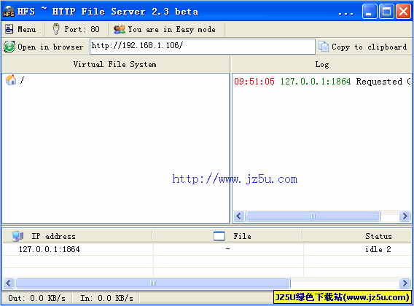Viewport: 414px width, 306px height.
Task: Select the 127.0.0.1:1864 connection row
Action: (207, 249)
